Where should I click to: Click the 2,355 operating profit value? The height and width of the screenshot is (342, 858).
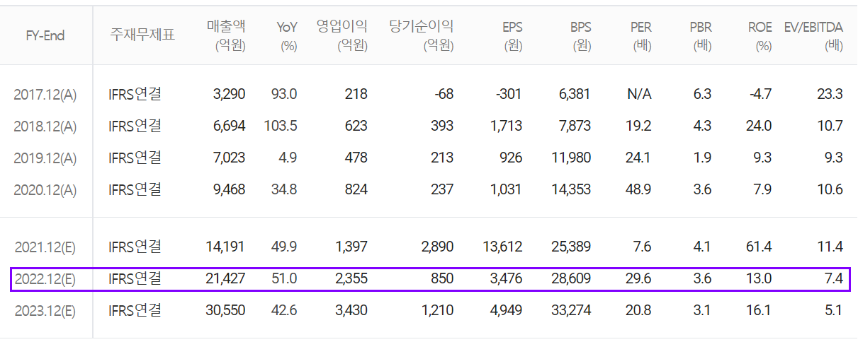click(x=351, y=278)
